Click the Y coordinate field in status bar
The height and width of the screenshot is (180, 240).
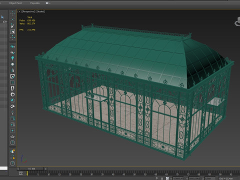[x=194, y=178]
